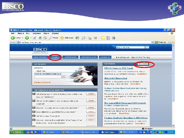Click the E-mail Support link
Image resolution: width=184 pixels, height=138 pixels.
[x=123, y=57]
